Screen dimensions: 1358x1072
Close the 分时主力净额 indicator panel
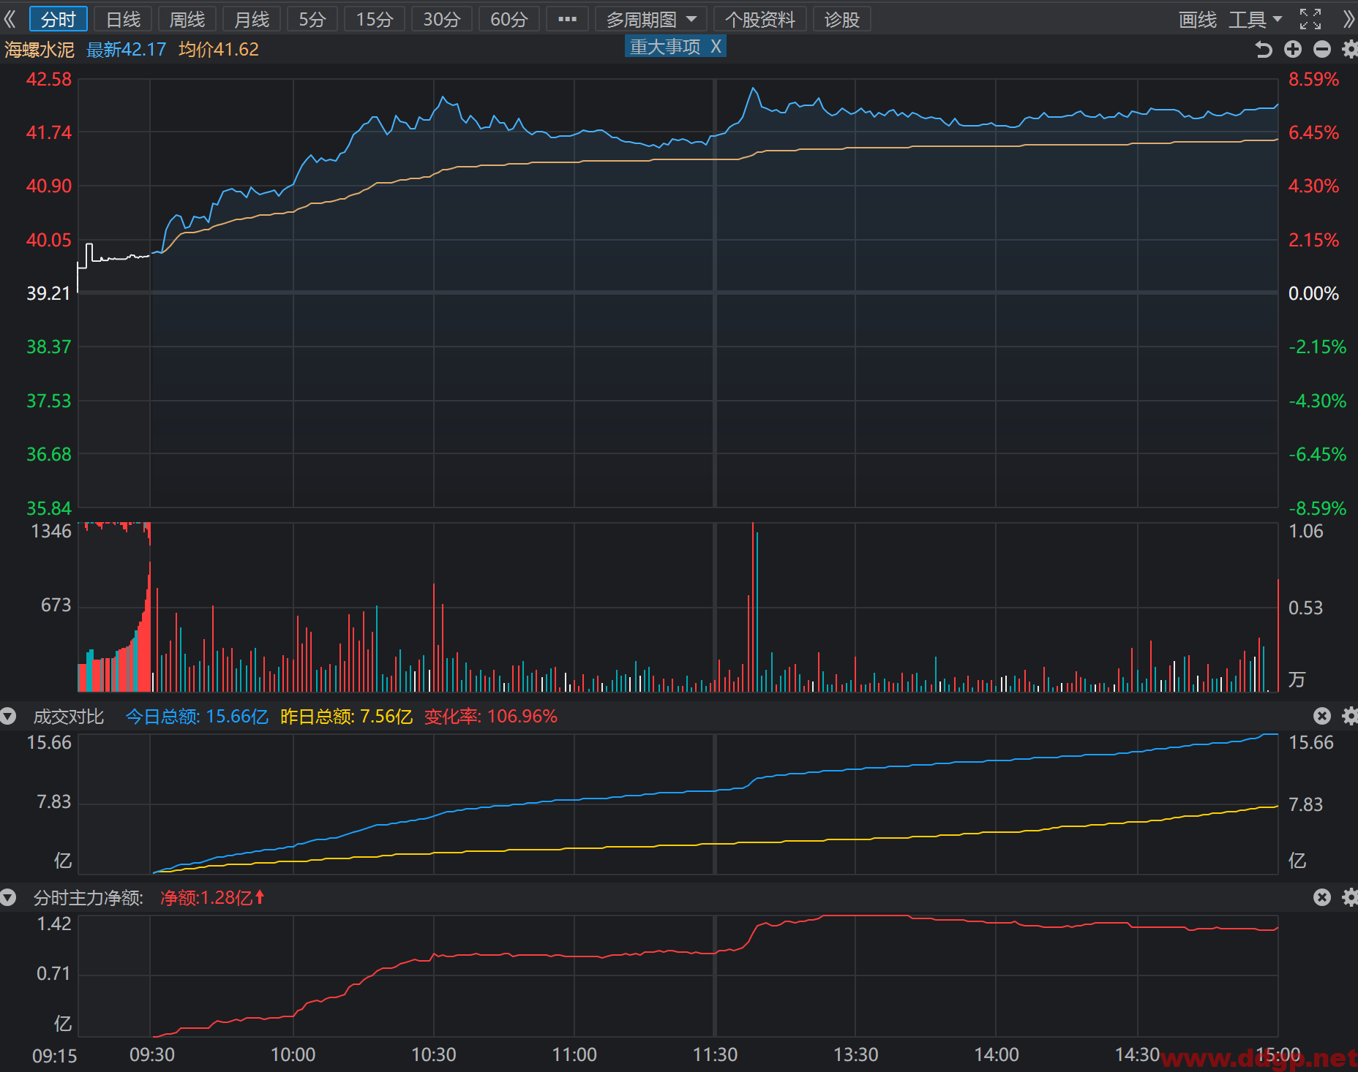1321,897
